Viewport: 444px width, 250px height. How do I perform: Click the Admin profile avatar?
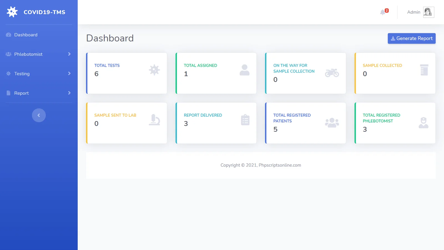coord(428,12)
